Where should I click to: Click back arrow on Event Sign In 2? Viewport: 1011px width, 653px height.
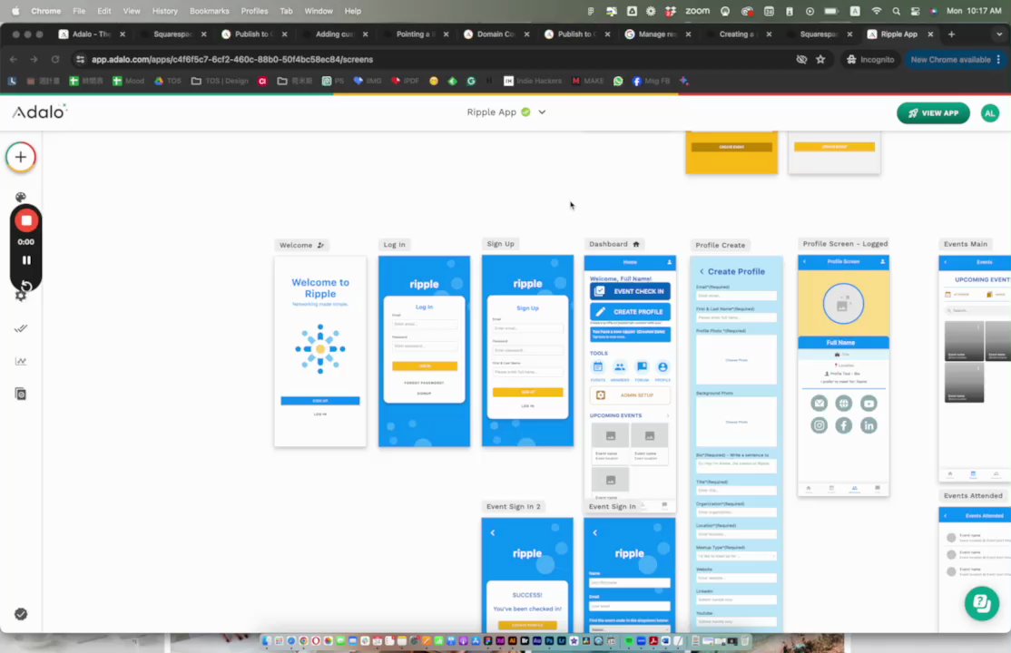pos(493,532)
